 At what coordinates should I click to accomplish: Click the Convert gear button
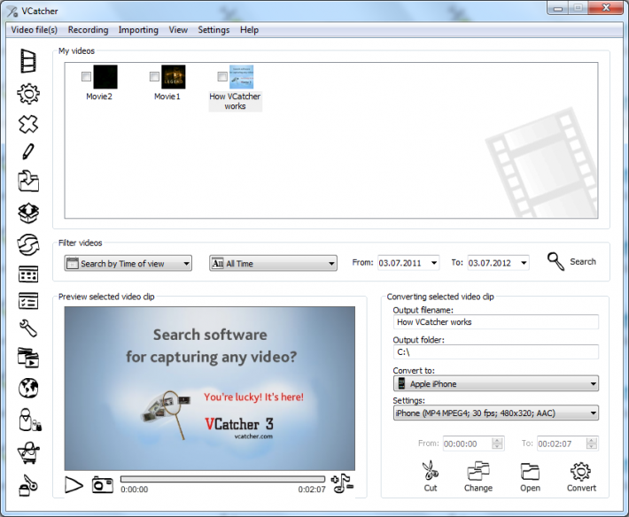tap(581, 476)
